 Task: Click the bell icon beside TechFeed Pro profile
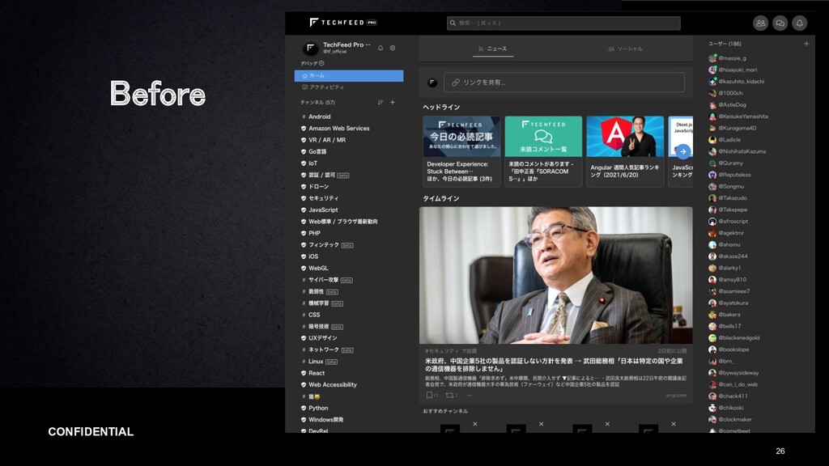point(380,48)
